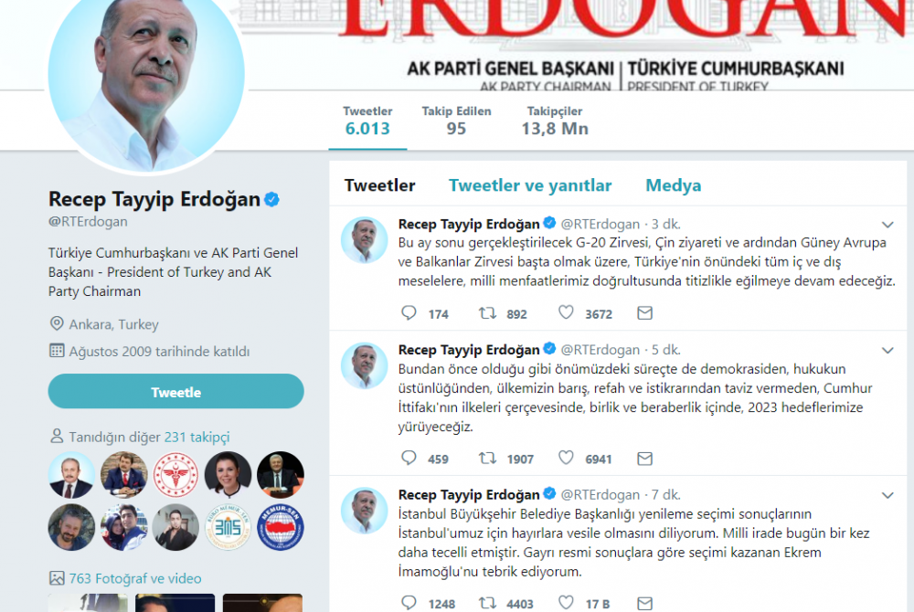The image size is (914, 612).
Task: Click the Tweetle button
Action: [176, 391]
